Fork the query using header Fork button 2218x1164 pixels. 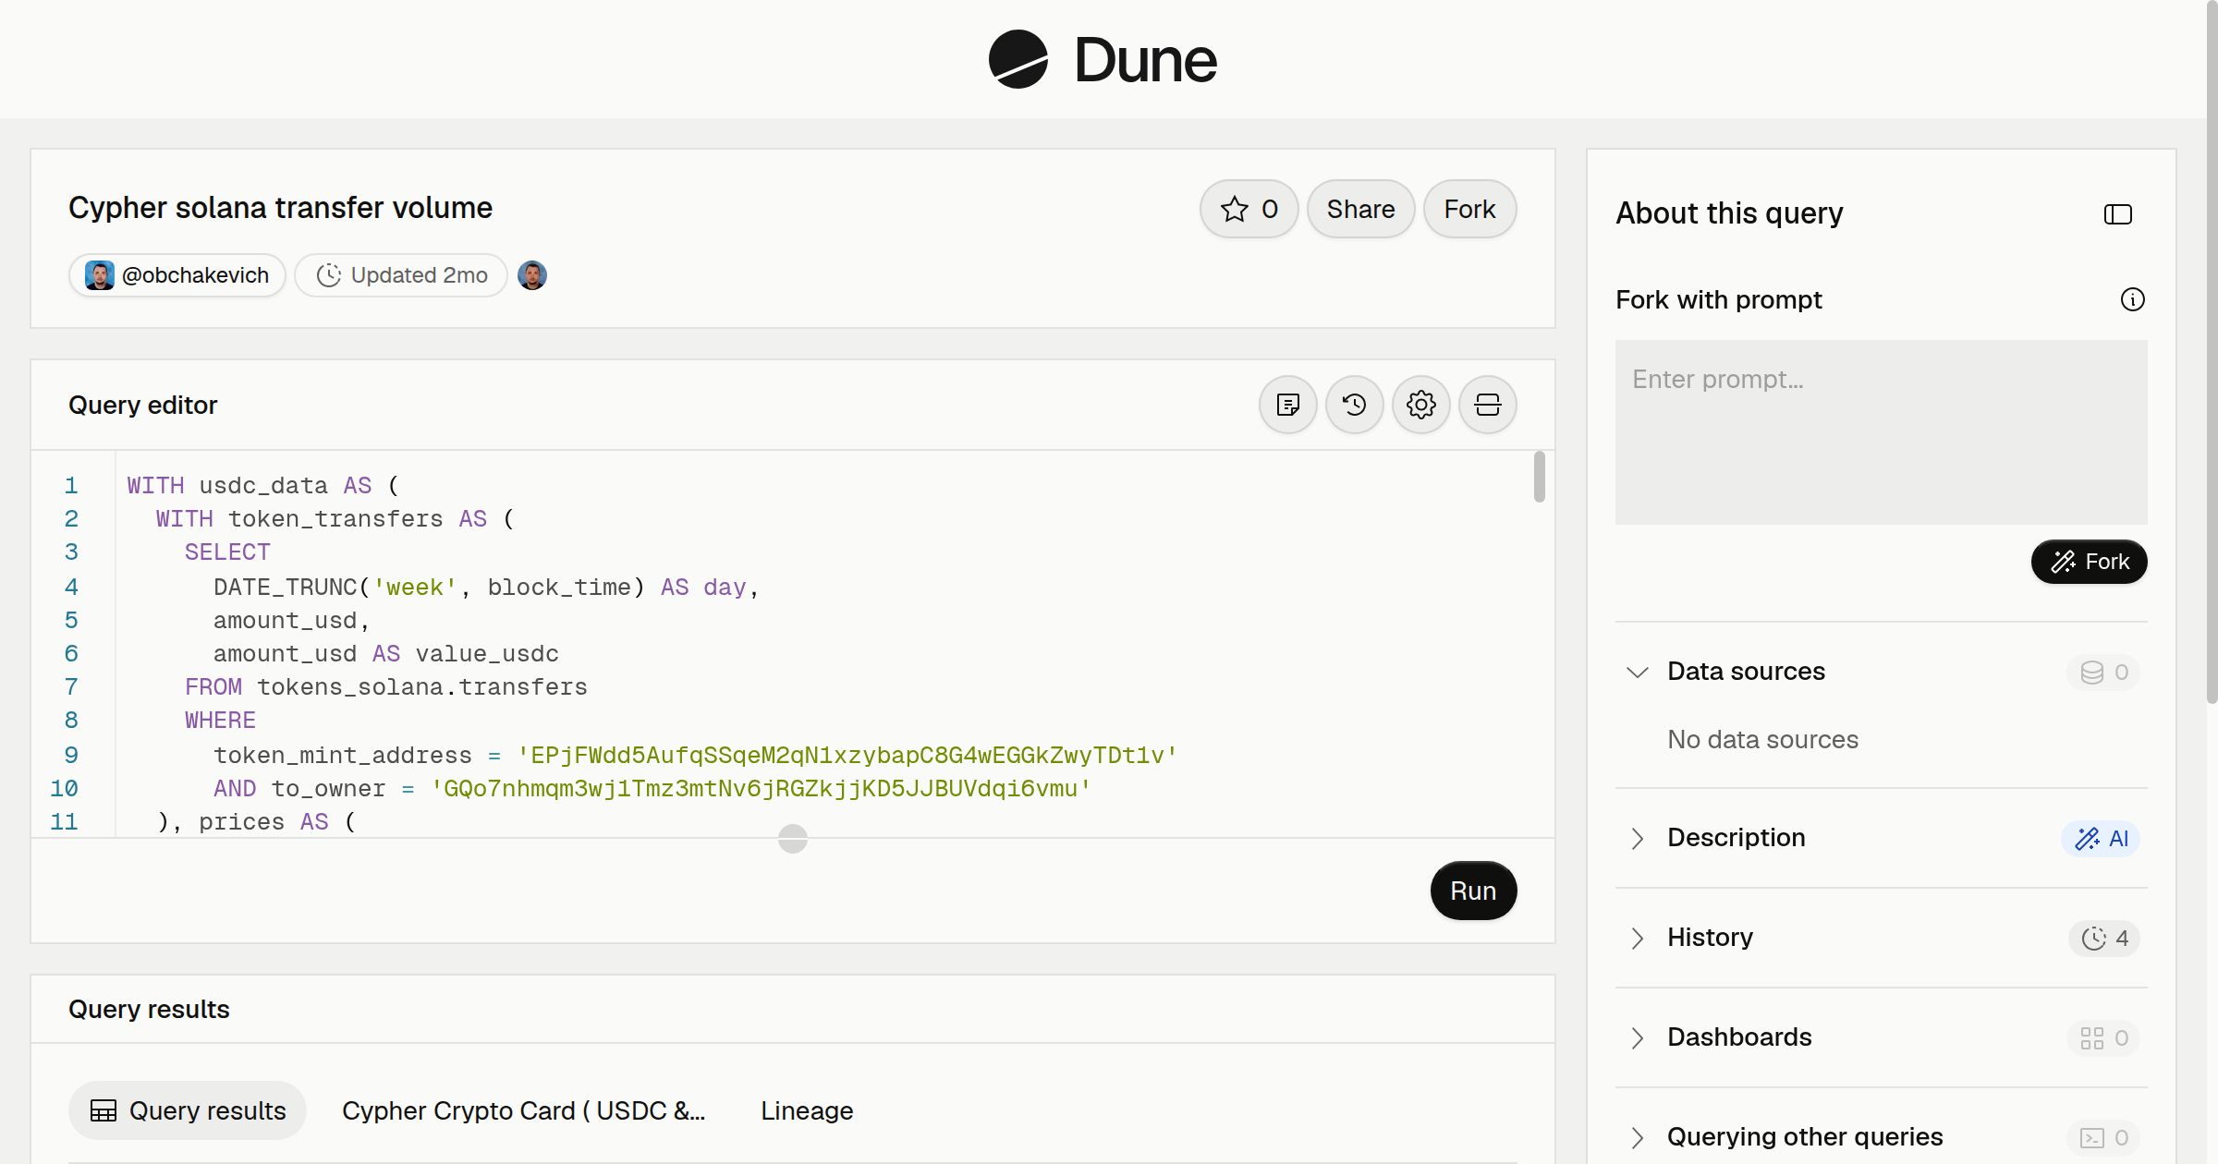(x=1469, y=209)
